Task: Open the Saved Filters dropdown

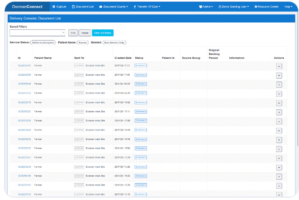Action: tap(63, 33)
